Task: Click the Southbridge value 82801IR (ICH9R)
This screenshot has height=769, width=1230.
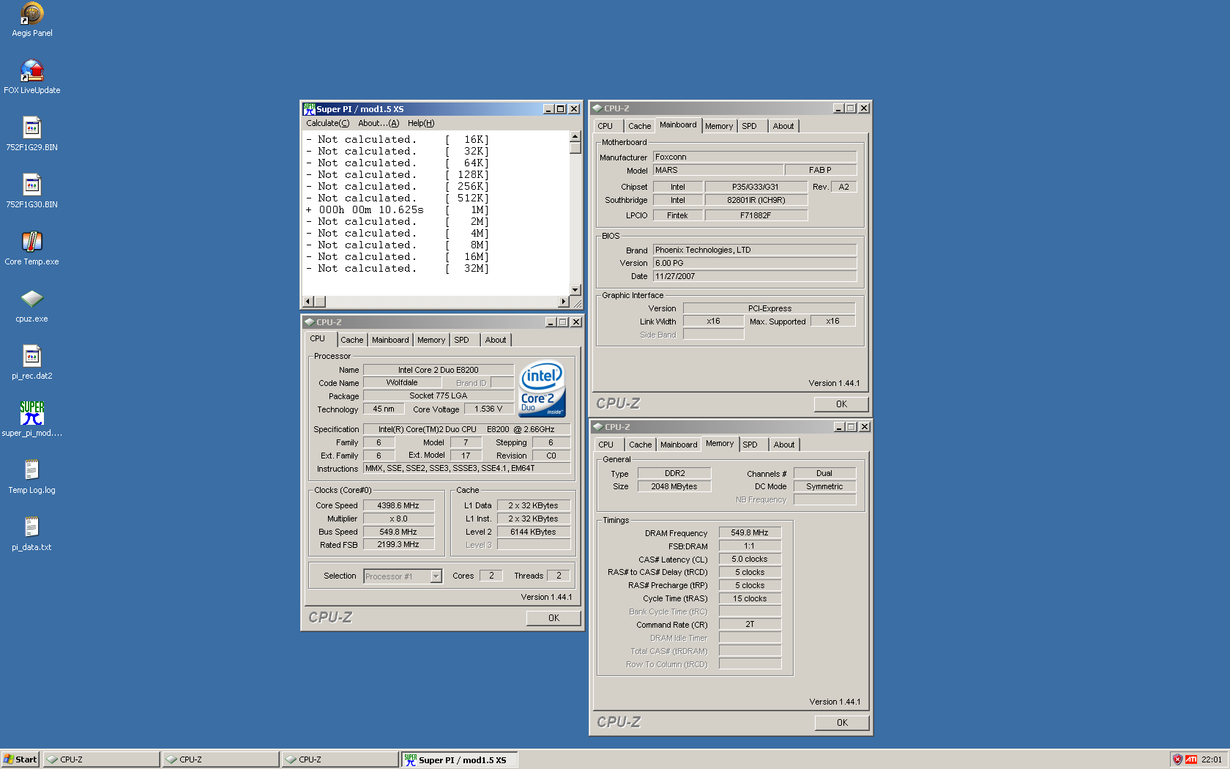Action: 756,200
